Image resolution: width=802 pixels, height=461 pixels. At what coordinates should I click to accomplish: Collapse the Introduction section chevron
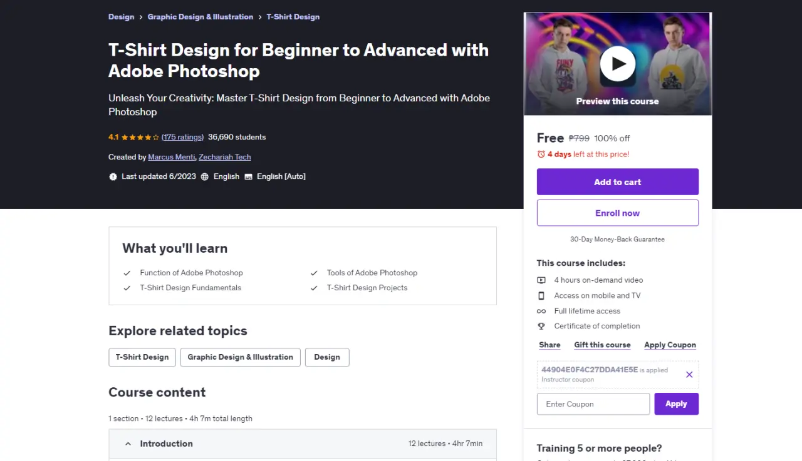pos(128,444)
